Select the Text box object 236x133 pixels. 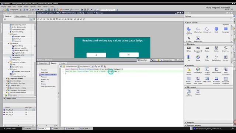point(188,39)
